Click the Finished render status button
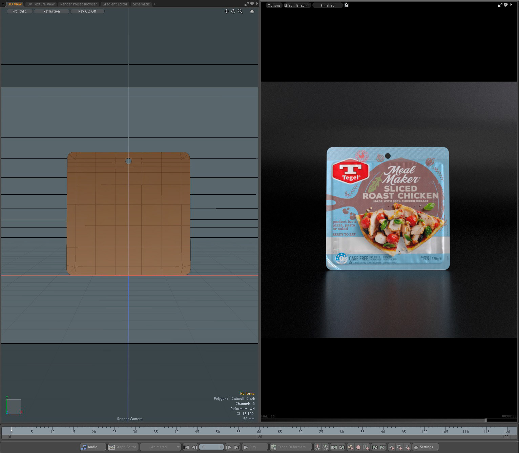Image resolution: width=519 pixels, height=453 pixels. click(x=327, y=5)
